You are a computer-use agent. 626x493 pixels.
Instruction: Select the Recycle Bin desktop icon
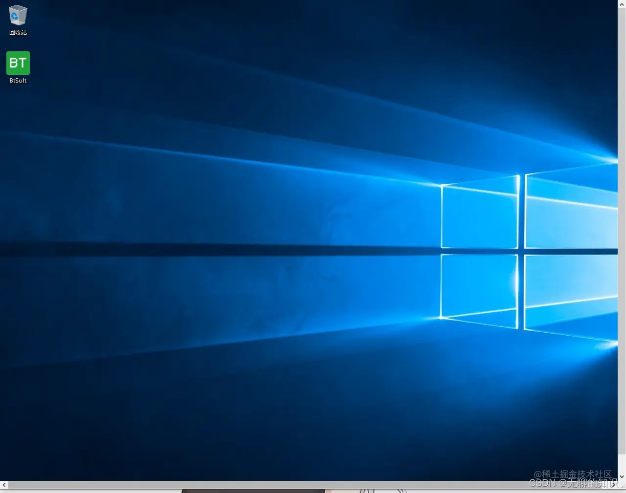click(18, 20)
